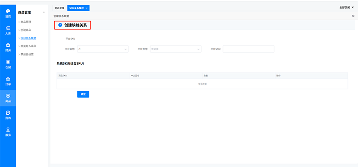
Task: Open the 财务 finance icon
Action: (8, 45)
